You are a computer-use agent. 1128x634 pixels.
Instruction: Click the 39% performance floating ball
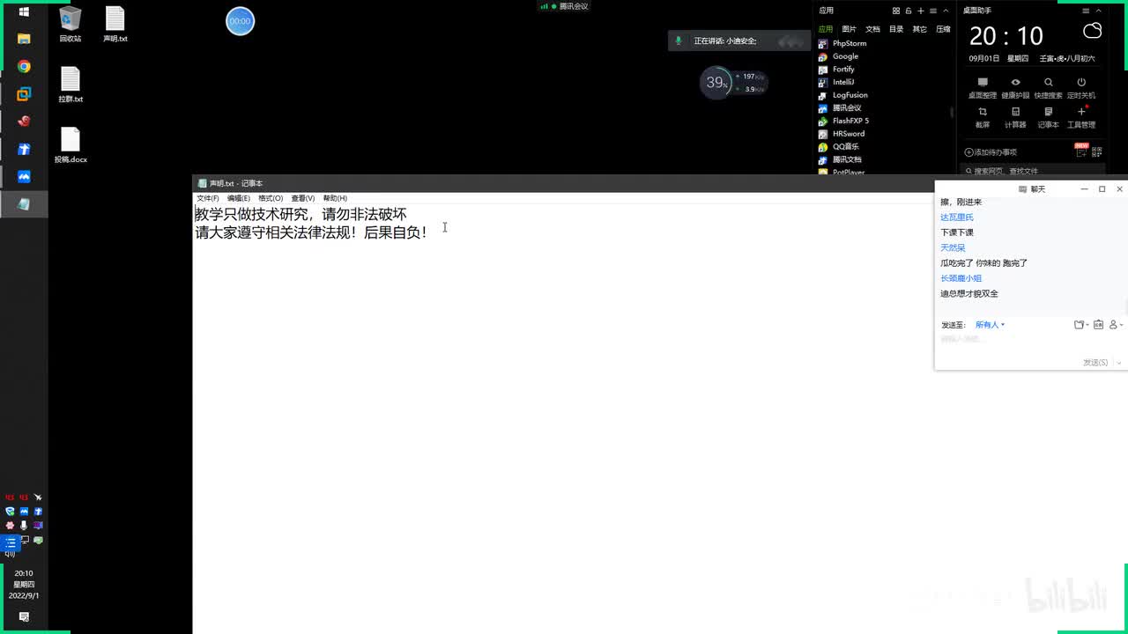click(x=716, y=83)
